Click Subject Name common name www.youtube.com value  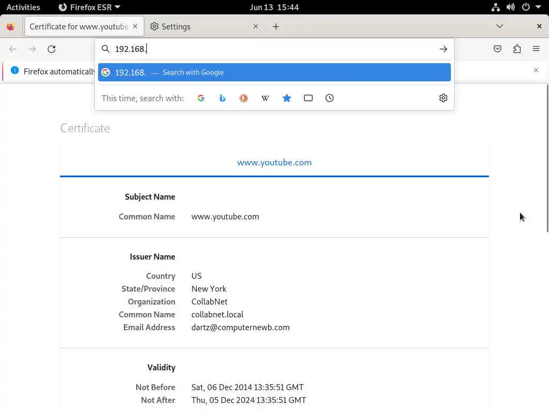(x=225, y=217)
